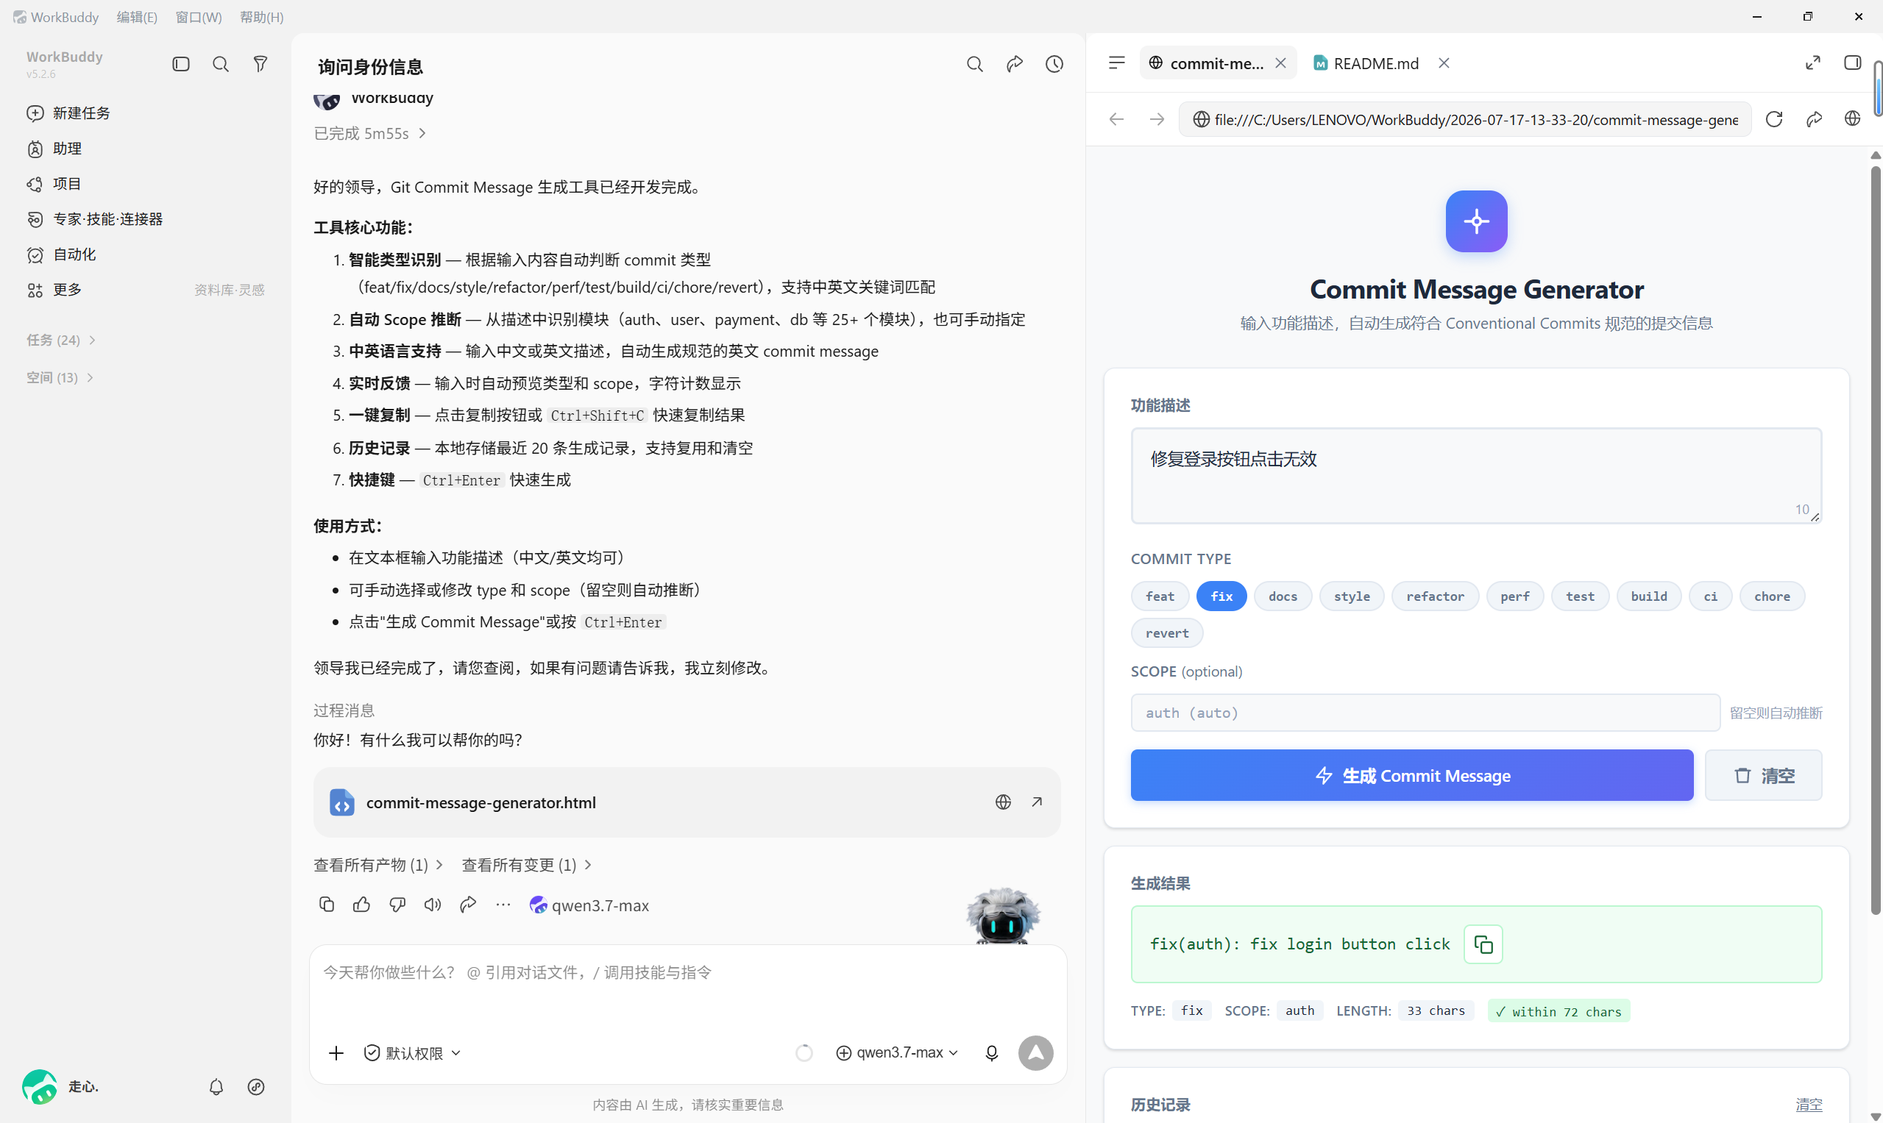Share the previewed page
Image resolution: width=1883 pixels, height=1123 pixels.
click(1814, 120)
